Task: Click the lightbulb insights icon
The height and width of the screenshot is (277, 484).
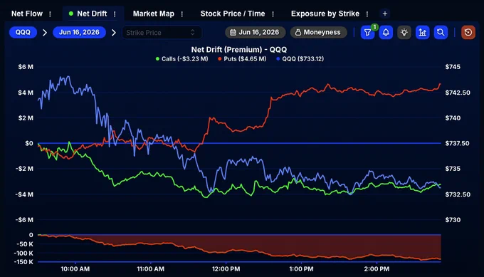Action: [x=404, y=33]
